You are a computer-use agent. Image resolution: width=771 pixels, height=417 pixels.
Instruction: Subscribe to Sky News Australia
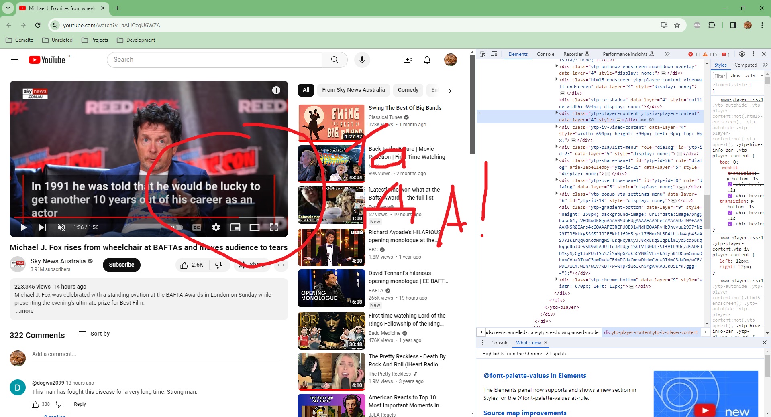pos(122,265)
